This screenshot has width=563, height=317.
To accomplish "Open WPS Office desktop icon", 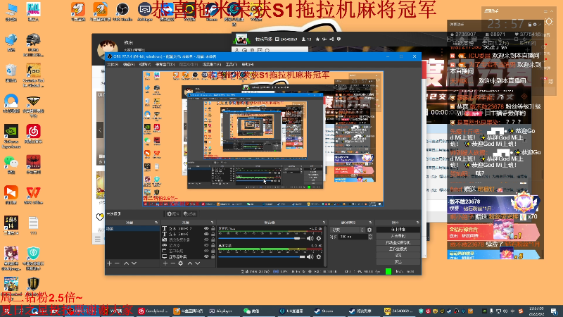I will 33,195.
